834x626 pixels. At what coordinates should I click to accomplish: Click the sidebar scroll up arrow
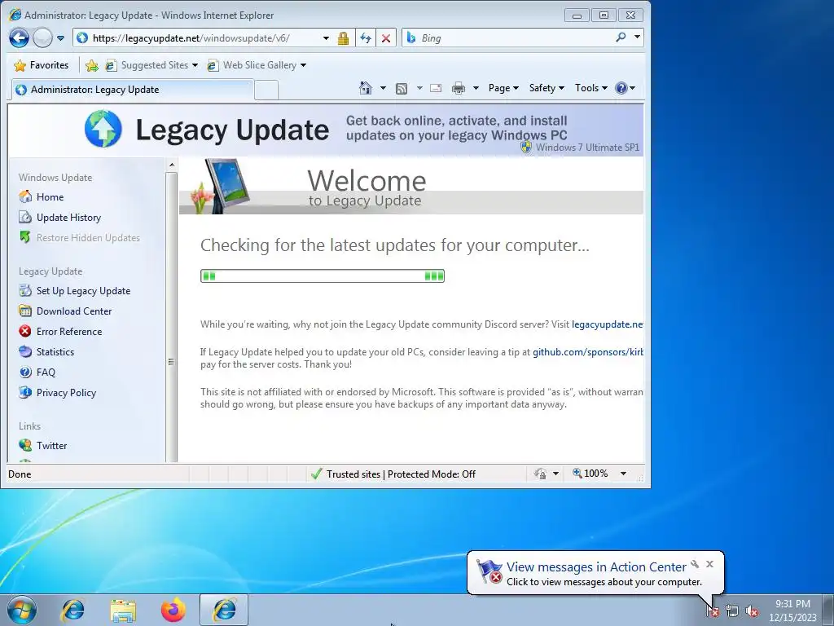coord(171,165)
